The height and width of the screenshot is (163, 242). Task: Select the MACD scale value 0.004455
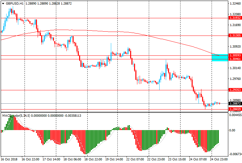pos(235,115)
